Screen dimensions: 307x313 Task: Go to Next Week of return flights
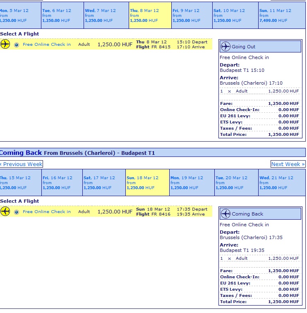288,164
